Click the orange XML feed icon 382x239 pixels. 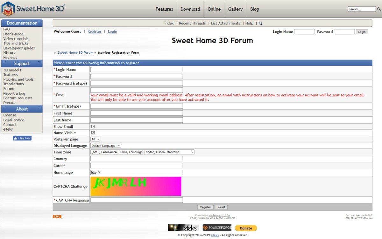point(57,217)
